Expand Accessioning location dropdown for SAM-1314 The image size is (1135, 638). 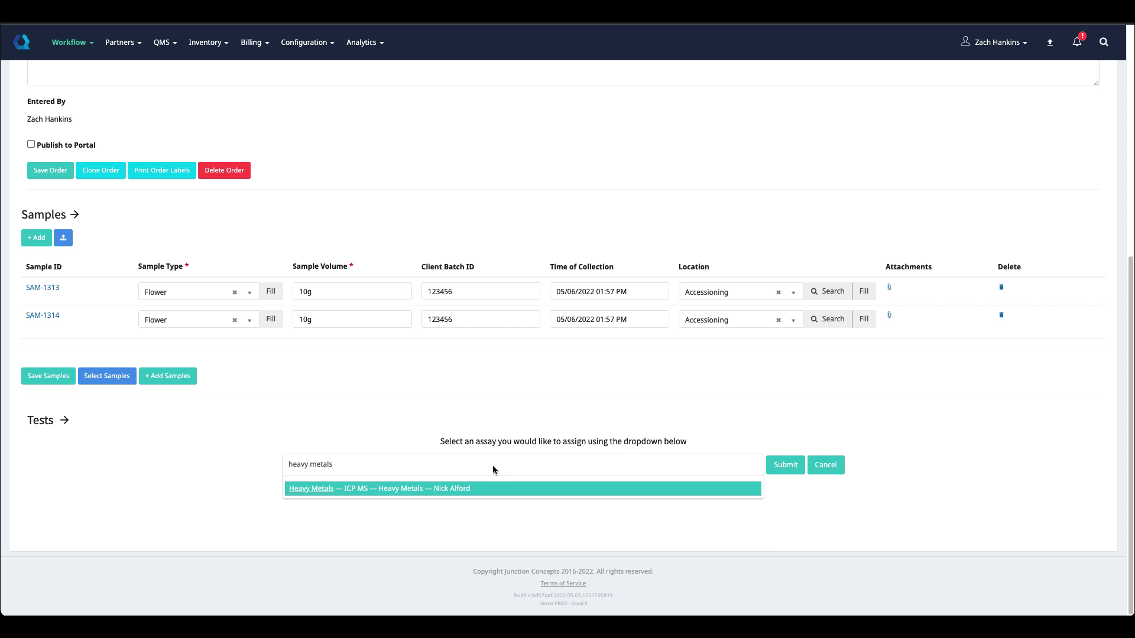793,320
